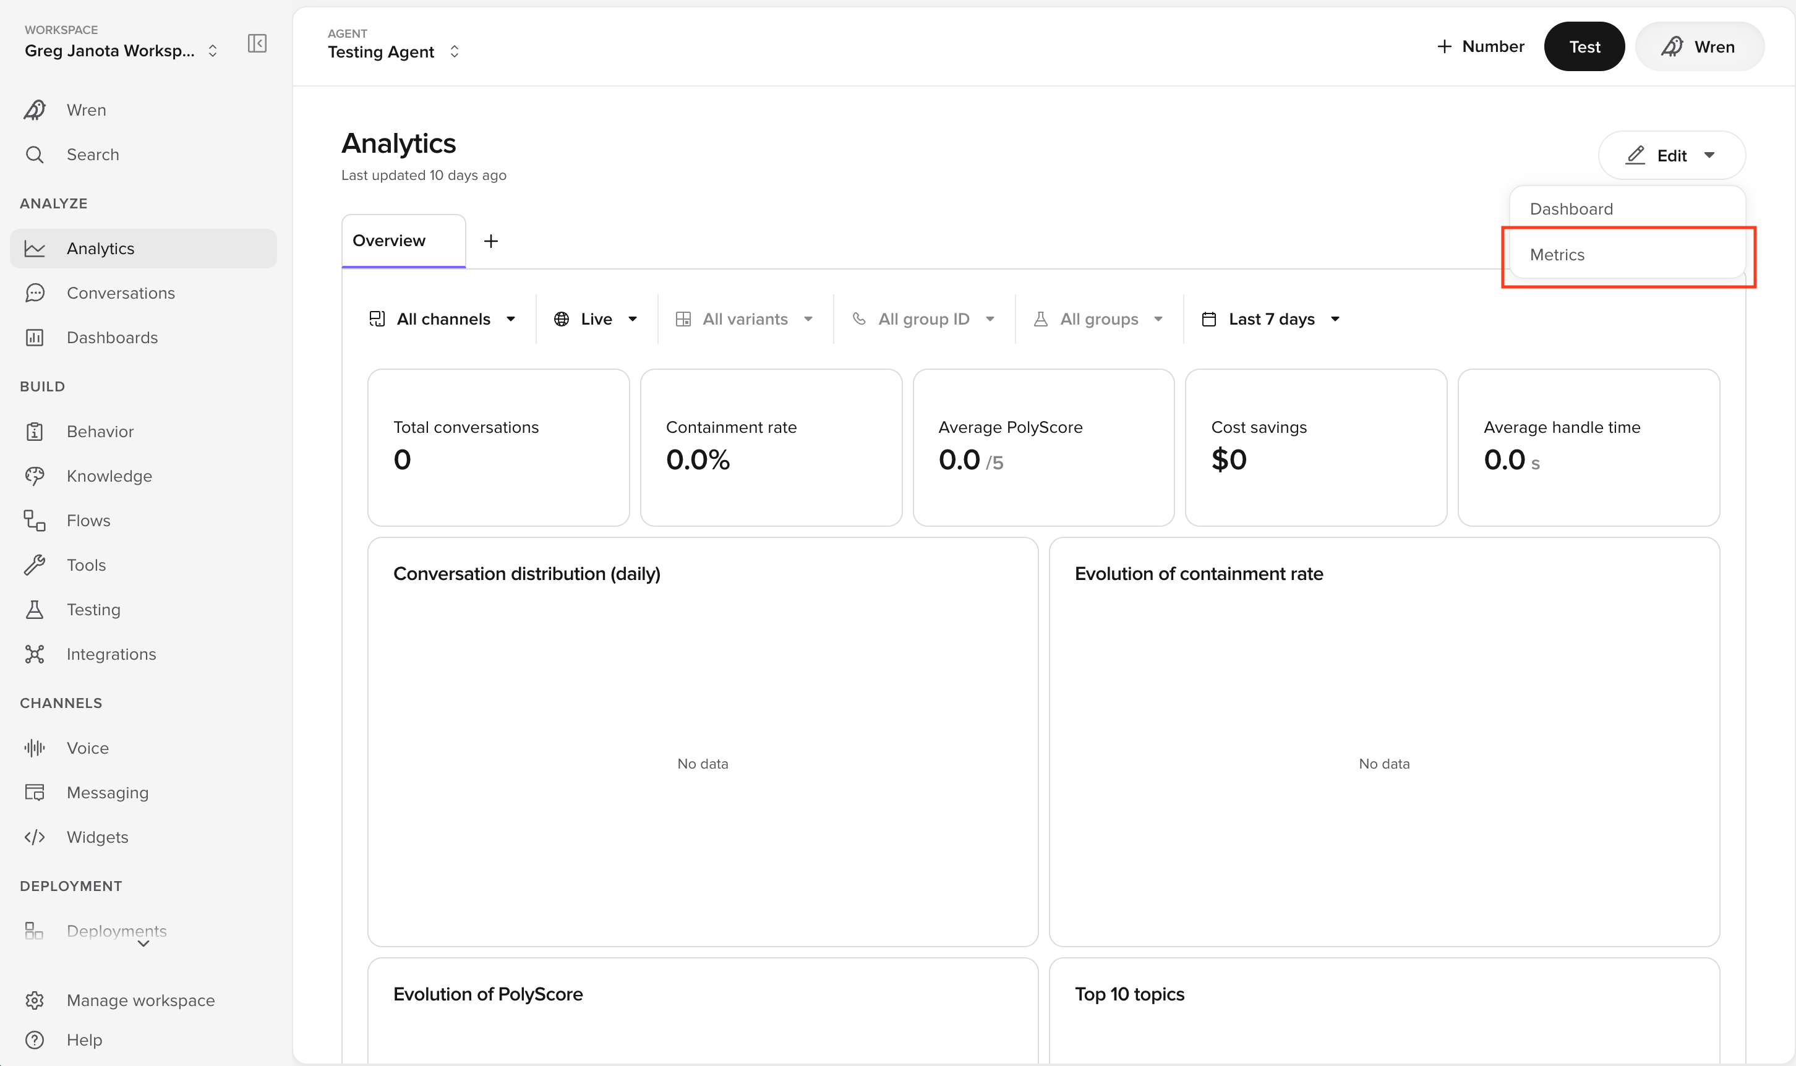Switch to the Overview tab

pos(404,241)
